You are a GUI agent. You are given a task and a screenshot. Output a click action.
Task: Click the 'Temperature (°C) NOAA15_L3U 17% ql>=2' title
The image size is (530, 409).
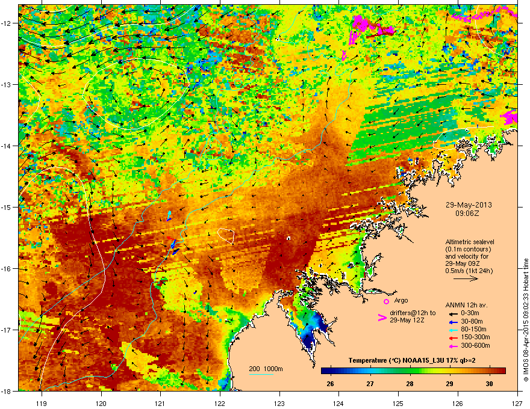[412, 361]
